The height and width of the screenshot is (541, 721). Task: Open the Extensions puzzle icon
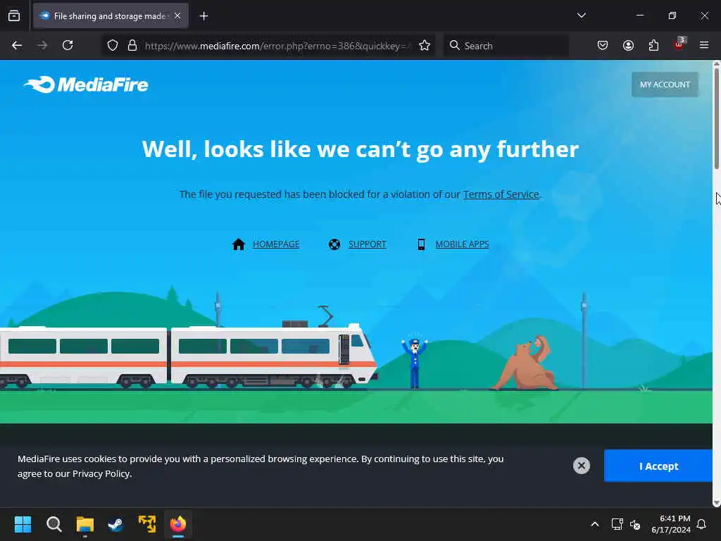[x=653, y=46]
